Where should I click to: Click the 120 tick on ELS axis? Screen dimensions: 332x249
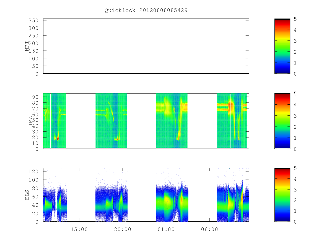pos(33,172)
